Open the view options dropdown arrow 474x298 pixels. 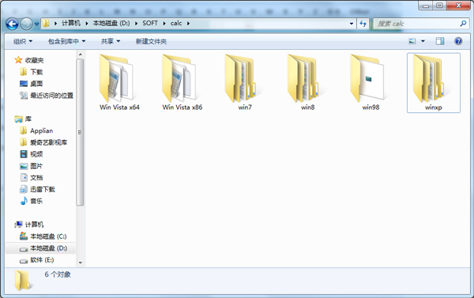(x=423, y=41)
